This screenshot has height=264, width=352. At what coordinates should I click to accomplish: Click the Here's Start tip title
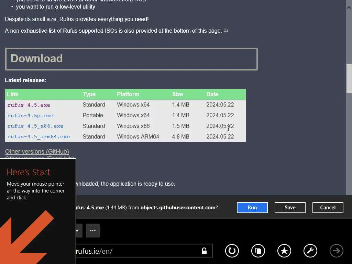(x=28, y=172)
